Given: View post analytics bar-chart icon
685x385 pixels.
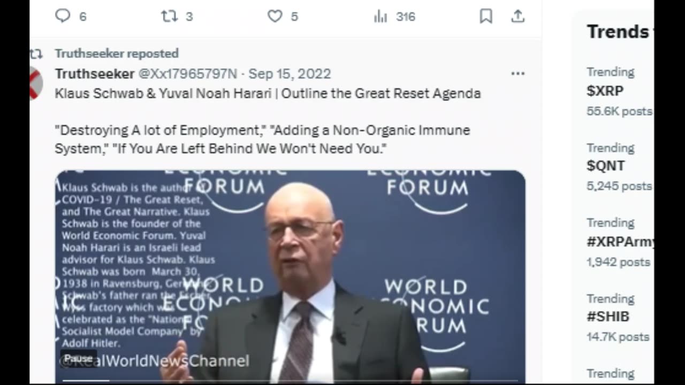Looking at the screenshot, I should pyautogui.click(x=380, y=17).
